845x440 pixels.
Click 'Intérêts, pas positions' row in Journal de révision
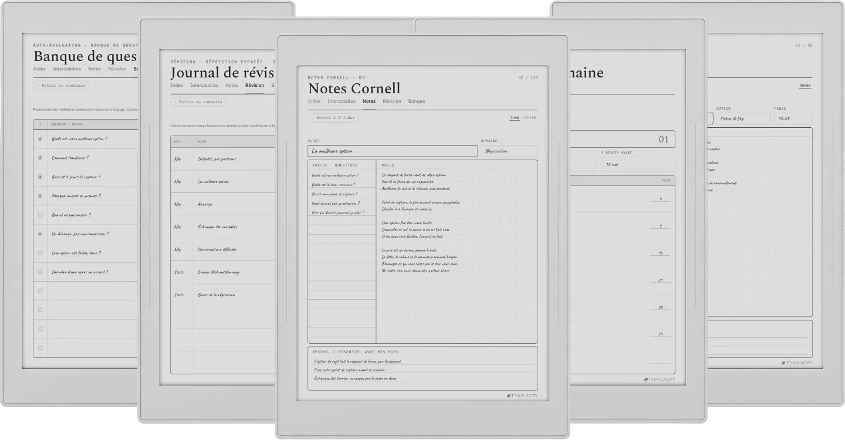pos(223,159)
